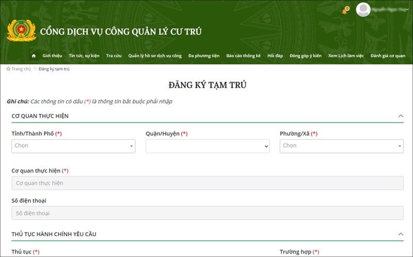Image resolution: width=413 pixels, height=257 pixels.
Task: Click the home icon in navigation bar
Action: click(34, 56)
